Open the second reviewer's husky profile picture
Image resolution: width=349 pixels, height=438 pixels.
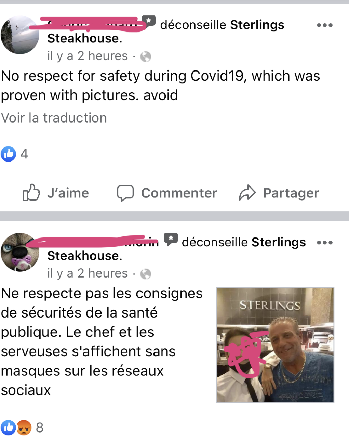(20, 252)
